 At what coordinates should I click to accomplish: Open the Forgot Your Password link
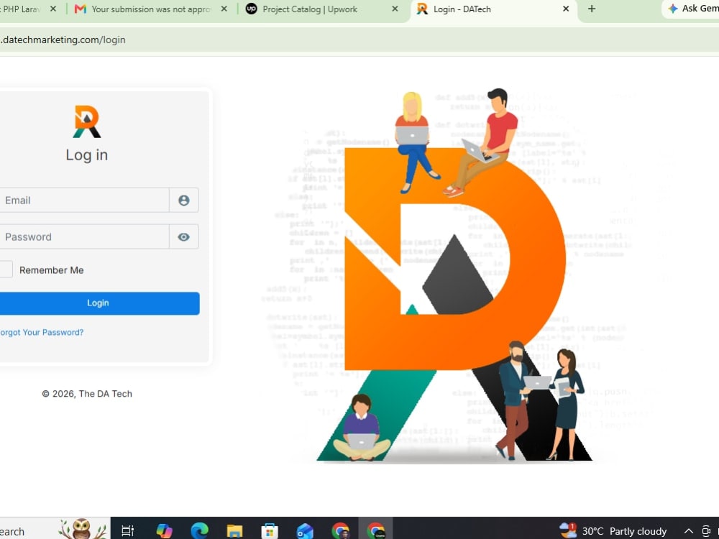[42, 332]
